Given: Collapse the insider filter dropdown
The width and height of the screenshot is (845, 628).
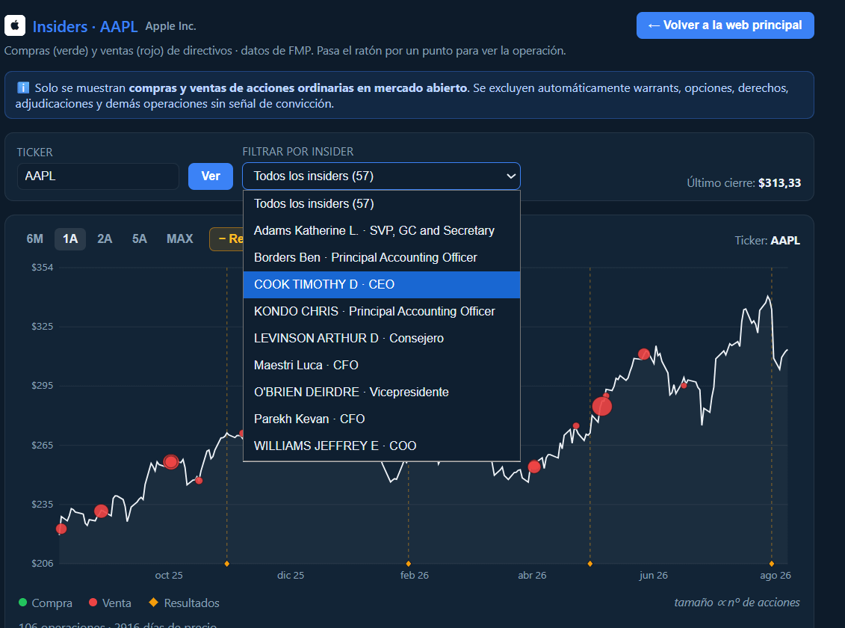Looking at the screenshot, I should click(x=381, y=176).
